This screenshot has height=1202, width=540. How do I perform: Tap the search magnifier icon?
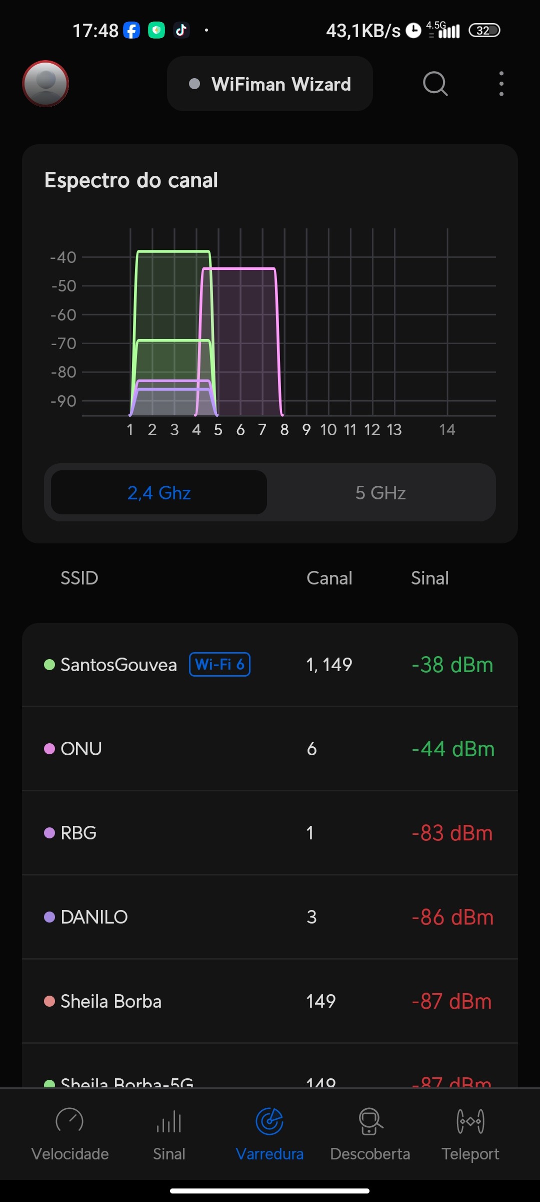tap(435, 84)
